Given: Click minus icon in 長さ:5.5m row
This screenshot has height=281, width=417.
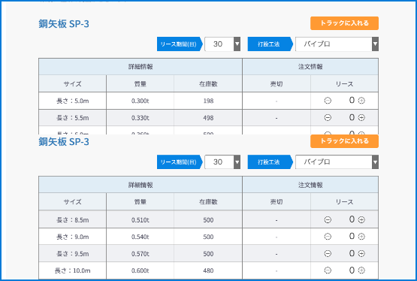Looking at the screenshot, I should pyautogui.click(x=328, y=117).
